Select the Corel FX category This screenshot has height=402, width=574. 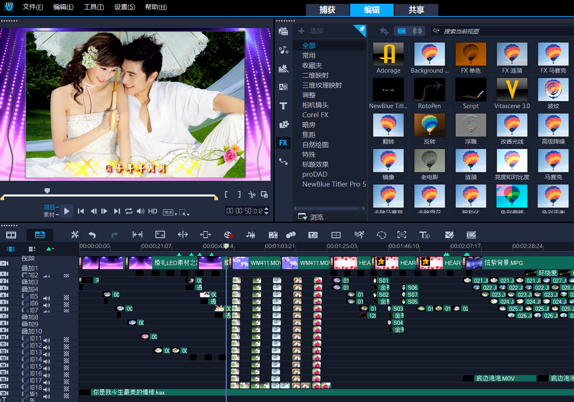(315, 115)
